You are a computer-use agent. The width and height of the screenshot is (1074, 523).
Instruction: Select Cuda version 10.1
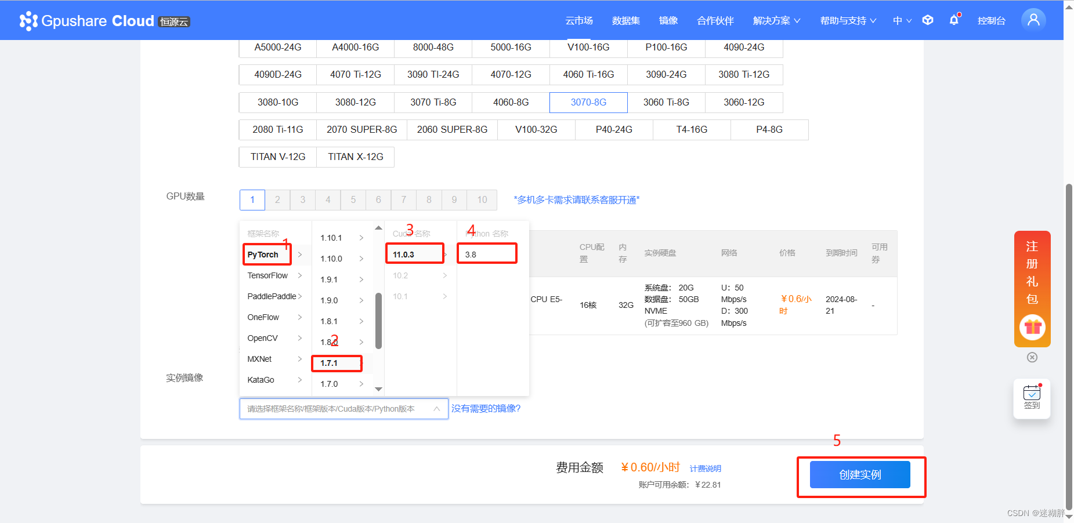click(420, 296)
